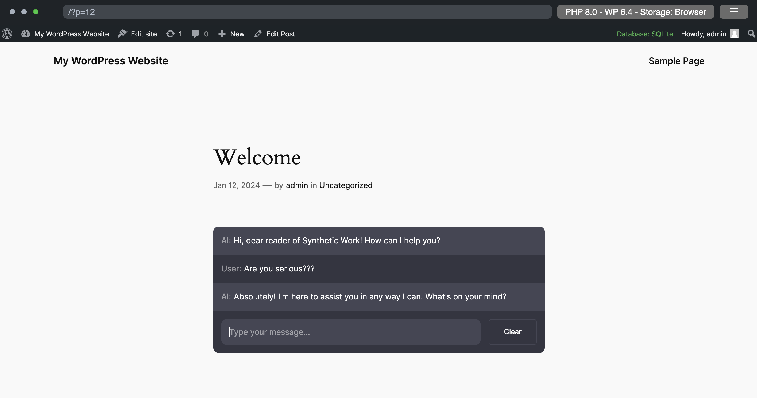The image size is (757, 398).
Task: Click Database: SQLite indicator
Action: [x=645, y=34]
